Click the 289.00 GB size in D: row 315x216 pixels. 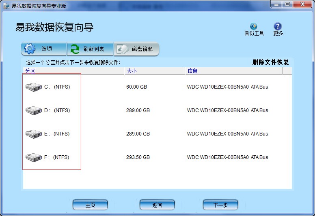pyautogui.click(x=138, y=110)
